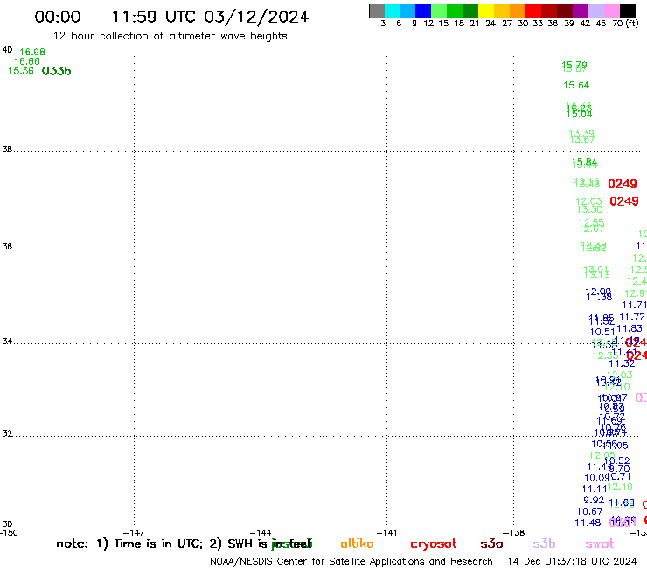This screenshot has height=569, width=647.
Task: Click the NOAA/NESDIS credit line
Action: click(x=351, y=562)
